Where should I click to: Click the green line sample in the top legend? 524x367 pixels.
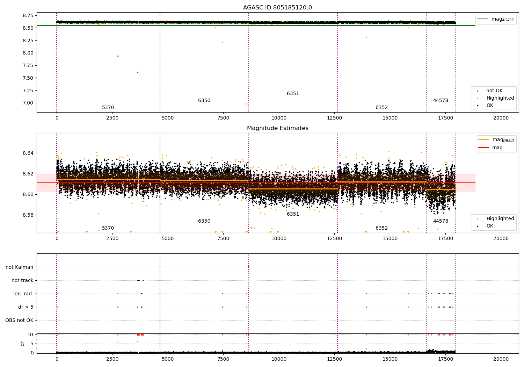pos(483,19)
